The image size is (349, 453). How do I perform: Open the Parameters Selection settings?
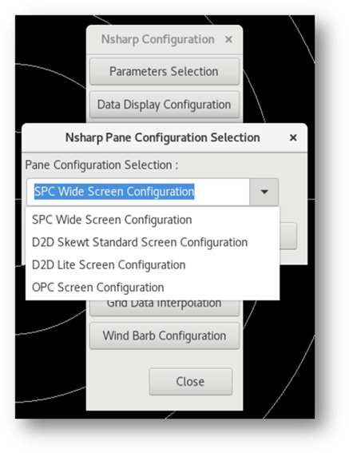click(x=164, y=71)
